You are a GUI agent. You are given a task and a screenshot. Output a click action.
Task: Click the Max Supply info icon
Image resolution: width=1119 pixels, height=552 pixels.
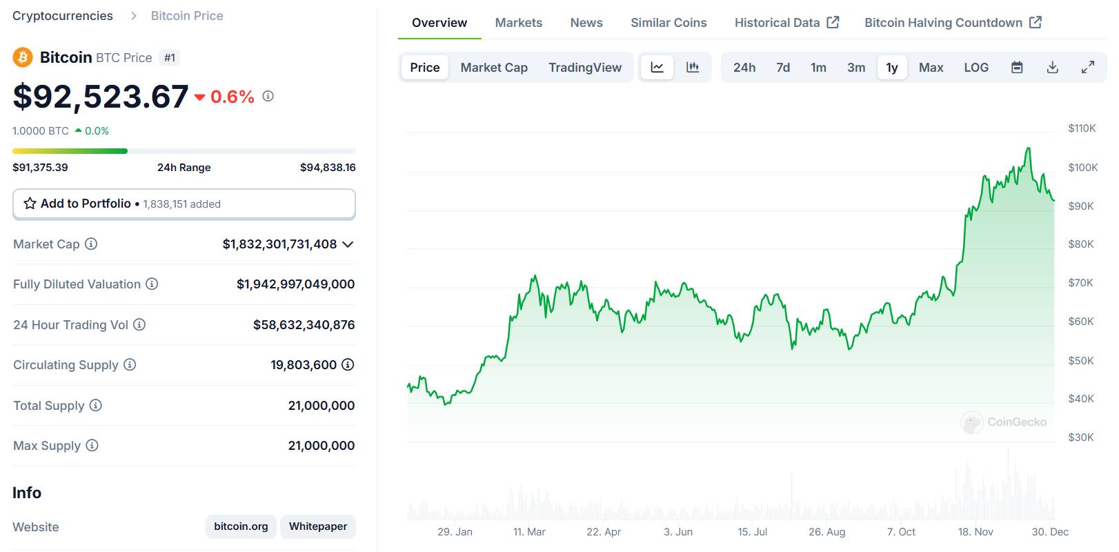[x=92, y=445]
